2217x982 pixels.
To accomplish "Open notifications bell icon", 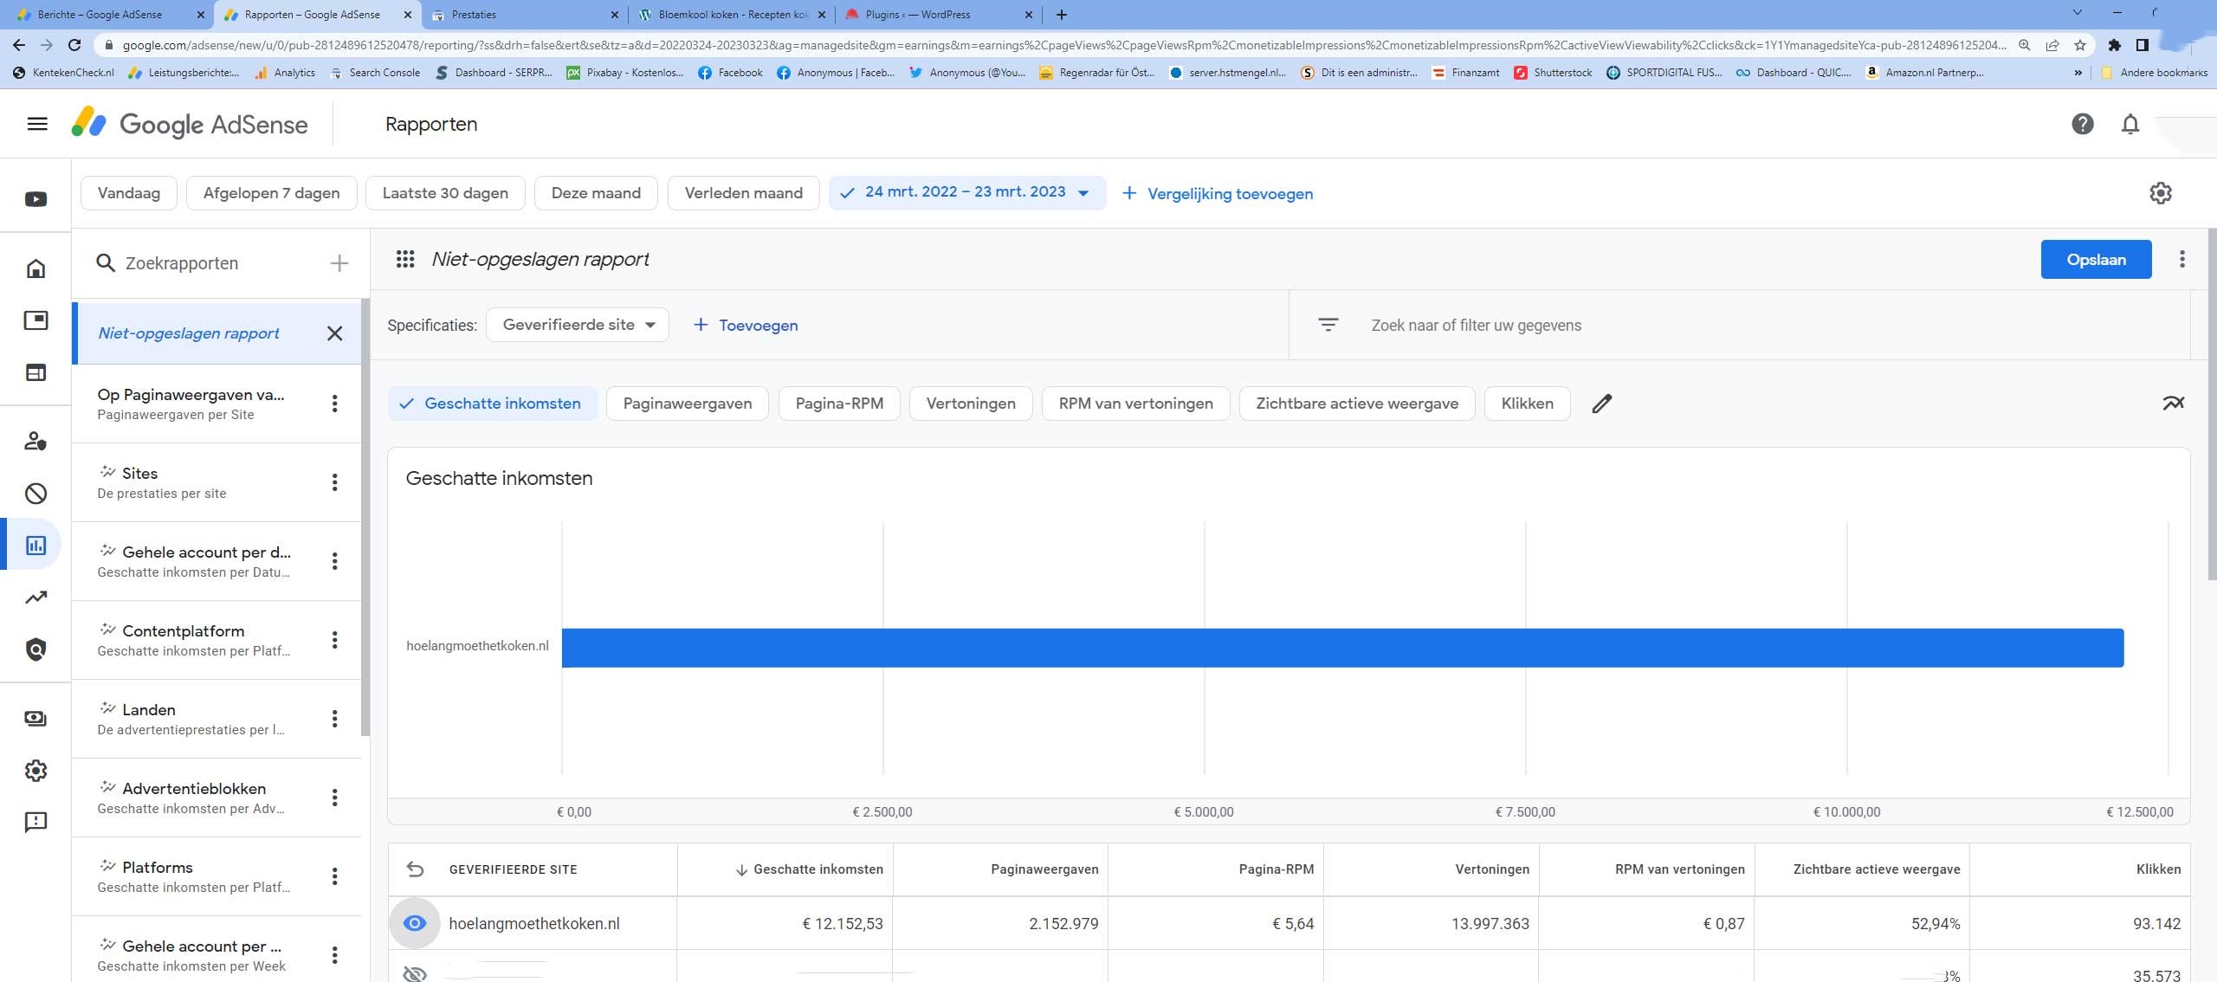I will coord(2130,124).
